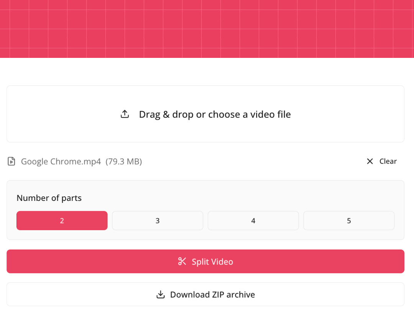Click the 79.3 MB file size text
The image size is (414, 332).
coord(124,161)
